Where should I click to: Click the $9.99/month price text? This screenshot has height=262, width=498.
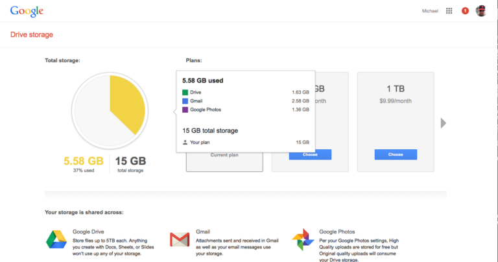pyautogui.click(x=396, y=101)
